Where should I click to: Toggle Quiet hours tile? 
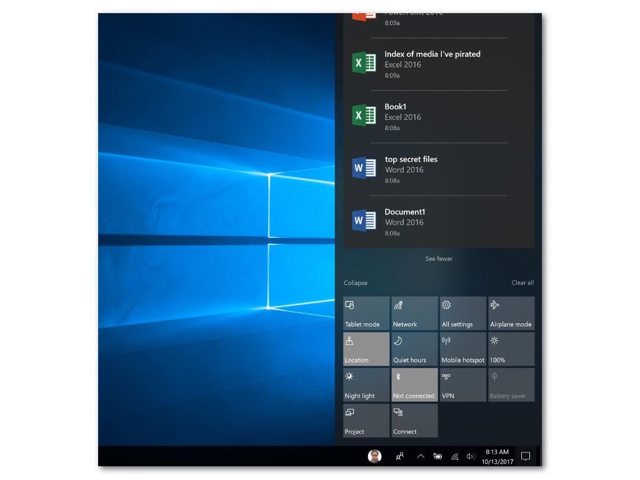(x=414, y=349)
